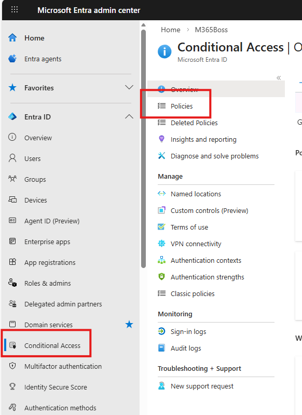The image size is (302, 415).
Task: Open Classic policies menu item
Action: [193, 293]
